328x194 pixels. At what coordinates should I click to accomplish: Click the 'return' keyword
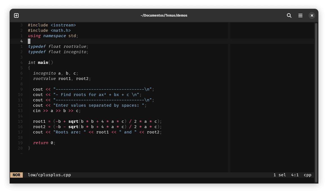pos(41,143)
